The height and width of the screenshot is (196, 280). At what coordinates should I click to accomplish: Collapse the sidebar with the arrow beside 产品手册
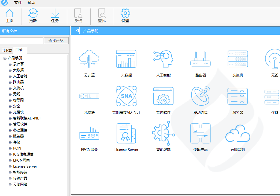pos(78,31)
